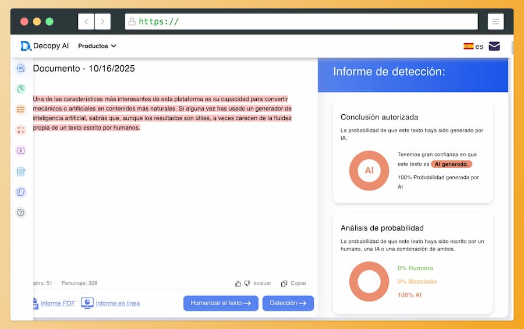Click the thumbs down rating icon
This screenshot has width=524, height=329.
point(247,284)
